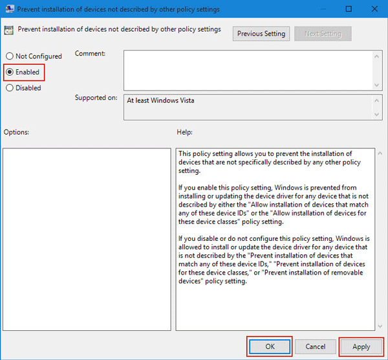Click the Apply button
This screenshot has height=360, width=388.
pyautogui.click(x=361, y=346)
